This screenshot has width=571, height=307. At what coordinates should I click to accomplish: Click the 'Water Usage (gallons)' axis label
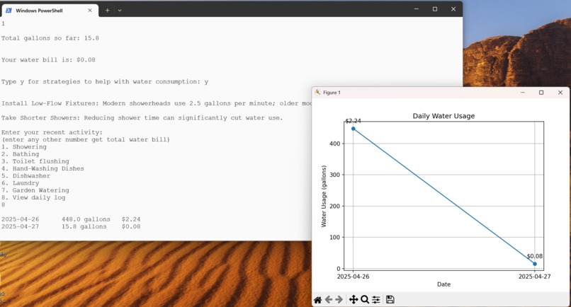pyautogui.click(x=323, y=197)
